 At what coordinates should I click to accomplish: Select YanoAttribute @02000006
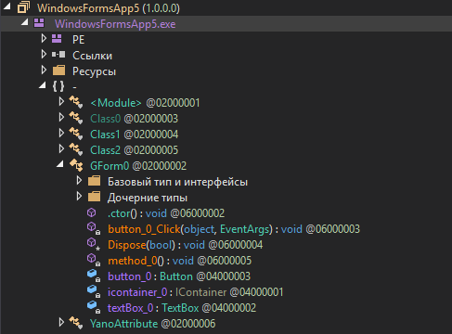pos(153,324)
